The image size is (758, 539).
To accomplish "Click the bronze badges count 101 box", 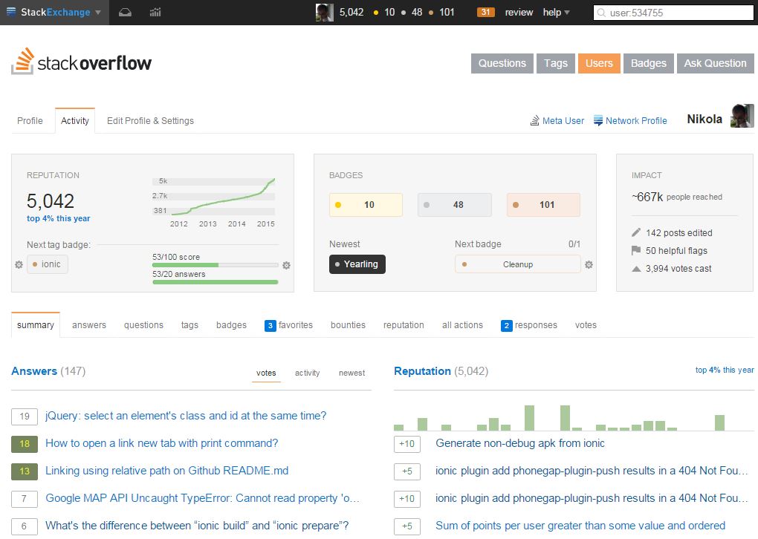I will pos(543,205).
